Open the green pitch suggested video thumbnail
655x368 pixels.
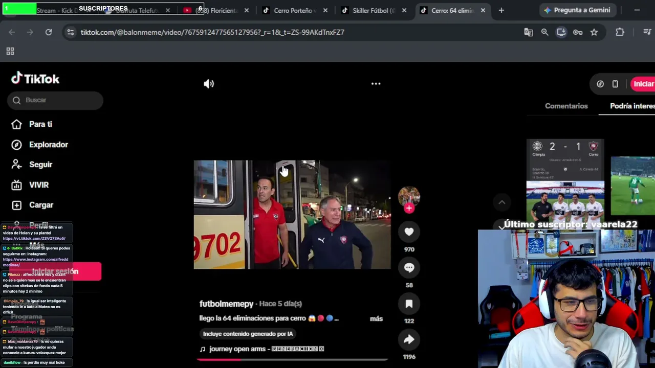(x=632, y=186)
